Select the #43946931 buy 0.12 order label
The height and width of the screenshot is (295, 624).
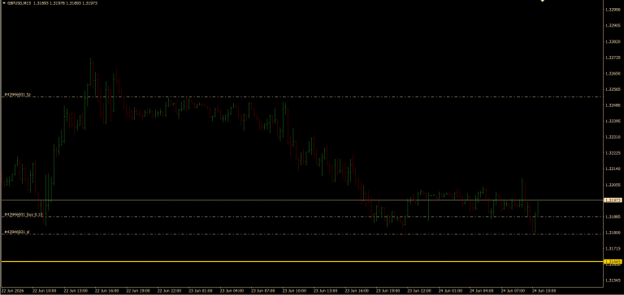coord(24,215)
